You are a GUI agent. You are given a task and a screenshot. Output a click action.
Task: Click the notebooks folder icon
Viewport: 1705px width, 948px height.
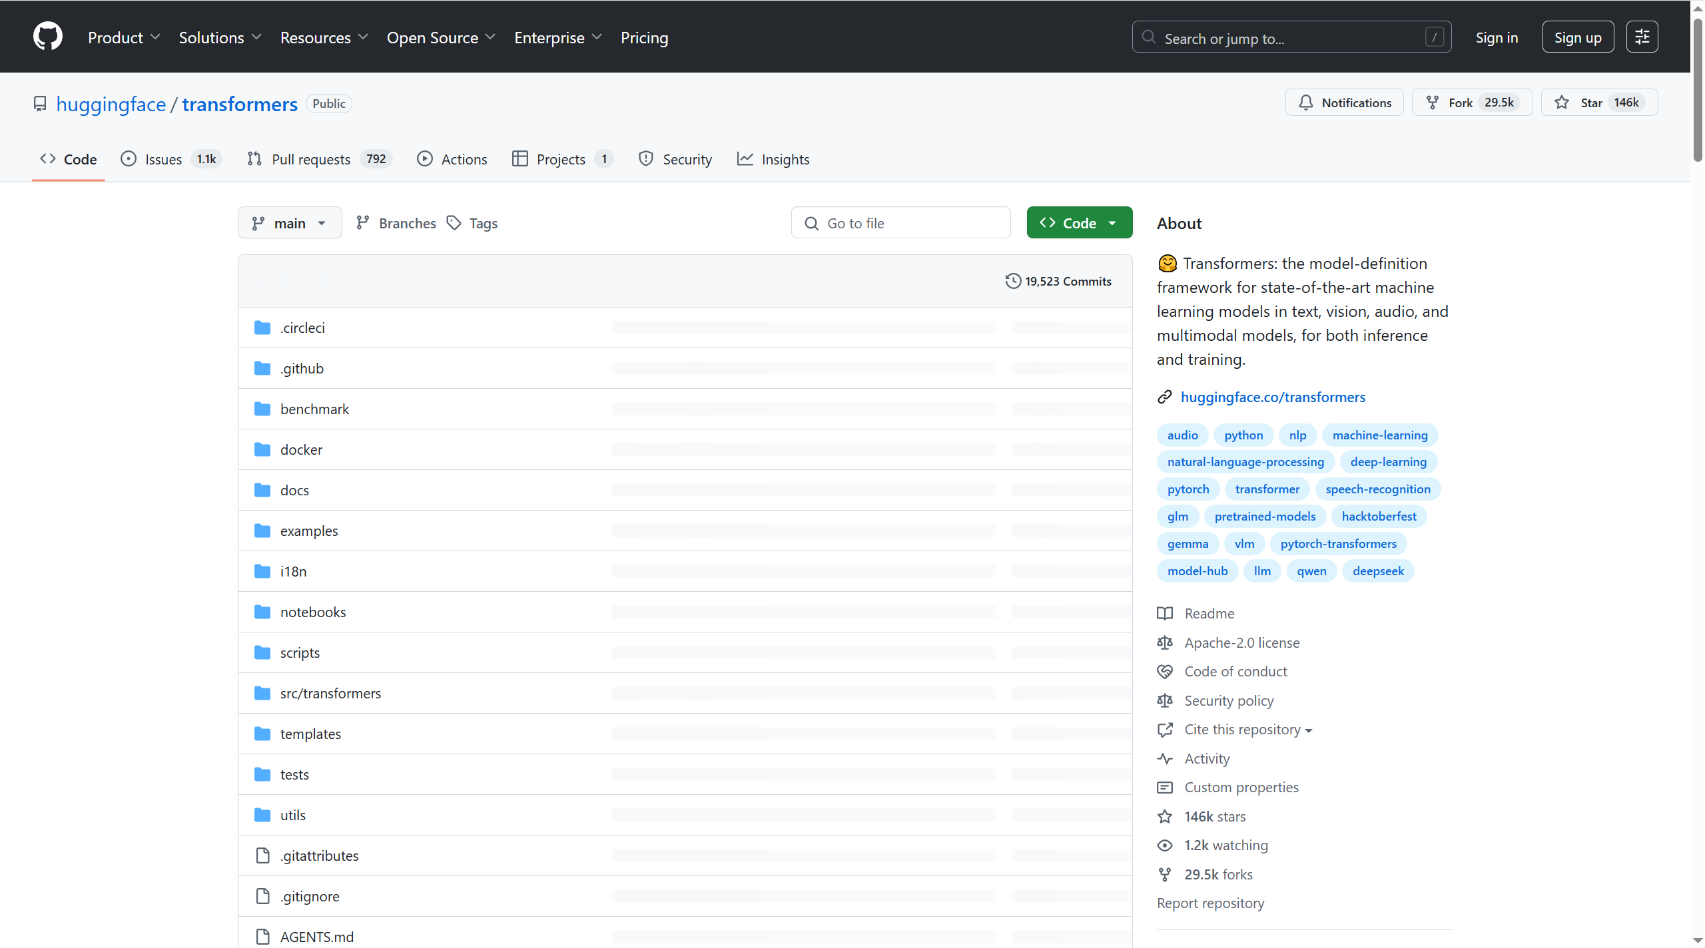(262, 612)
